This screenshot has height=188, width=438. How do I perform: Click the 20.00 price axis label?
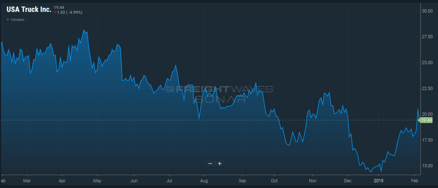coord(427,114)
